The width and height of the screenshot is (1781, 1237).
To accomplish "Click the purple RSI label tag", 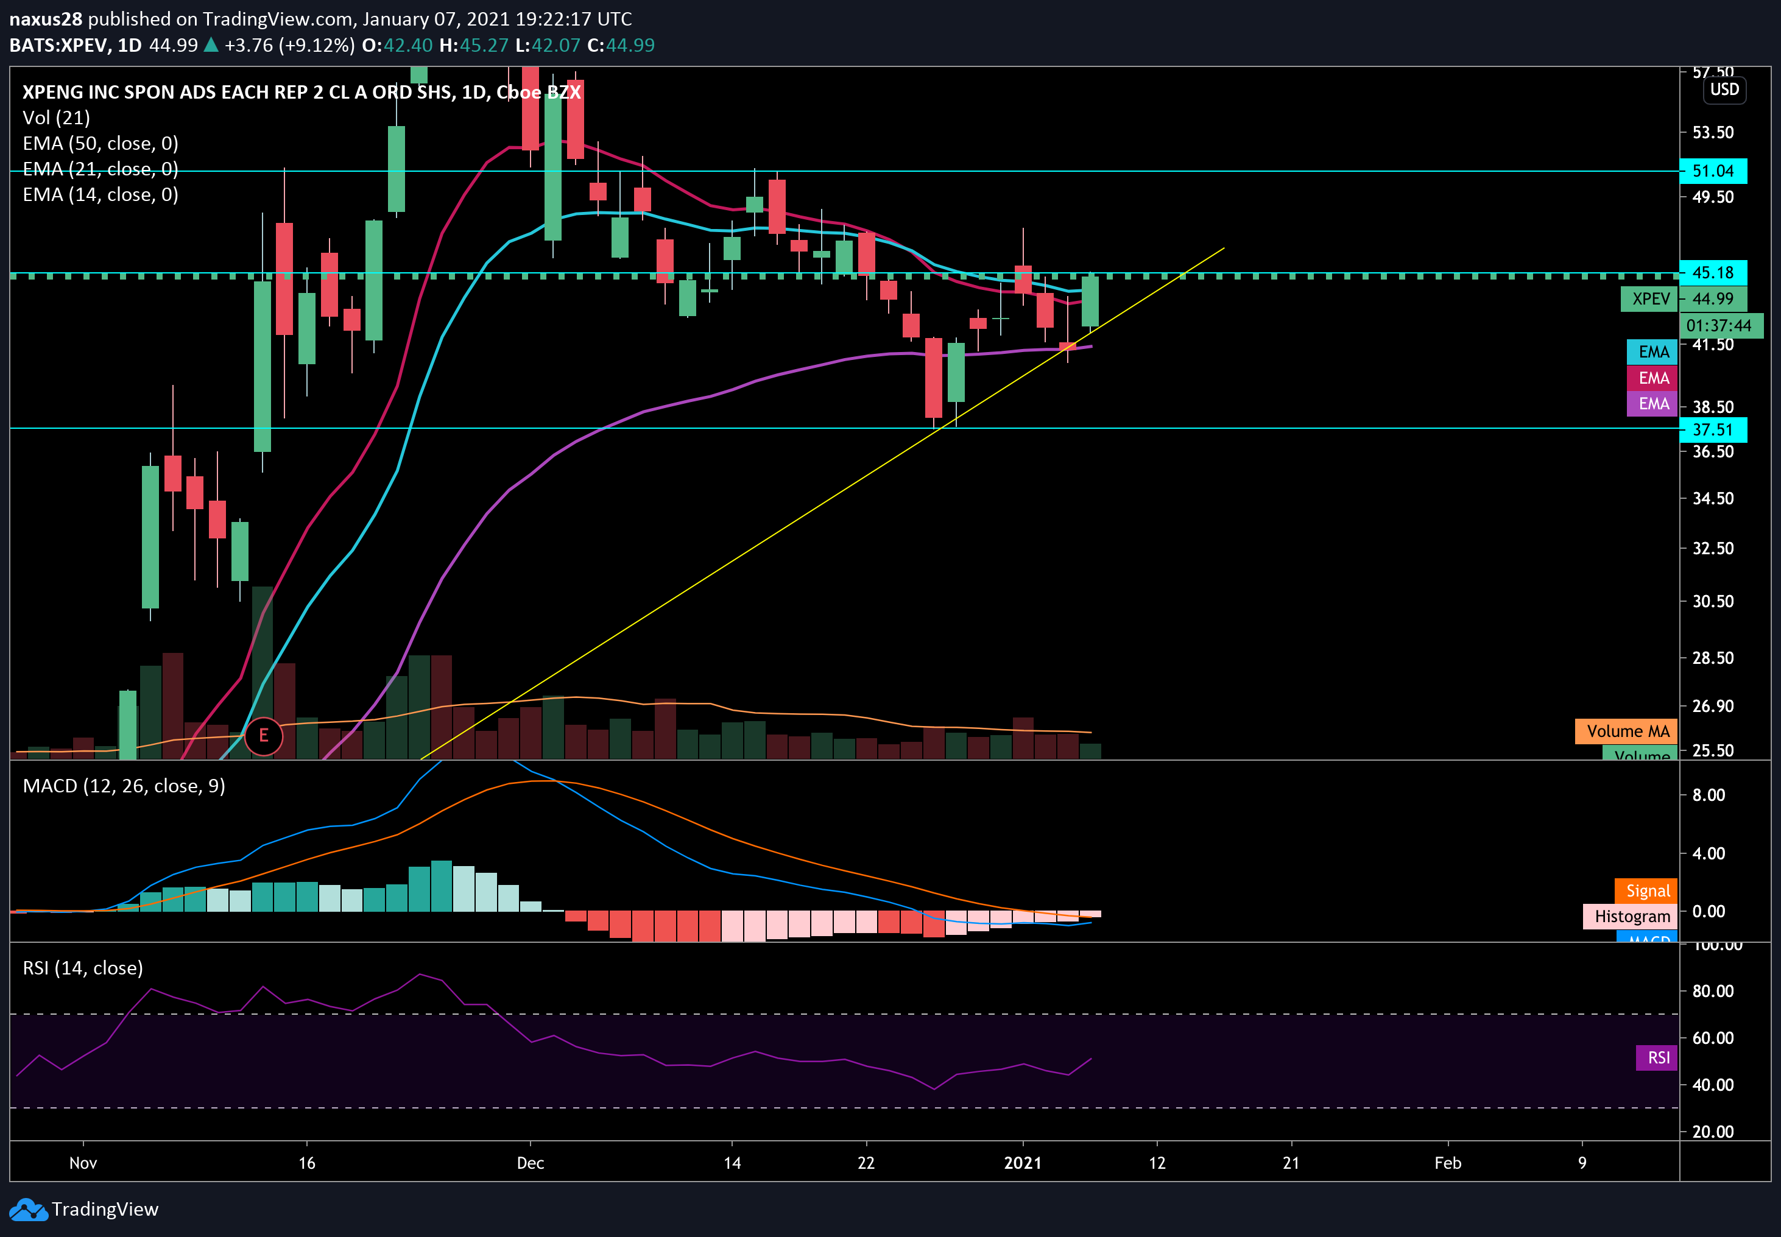I will [1657, 1057].
